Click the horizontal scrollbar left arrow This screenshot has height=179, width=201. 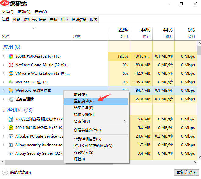(x=2, y=163)
